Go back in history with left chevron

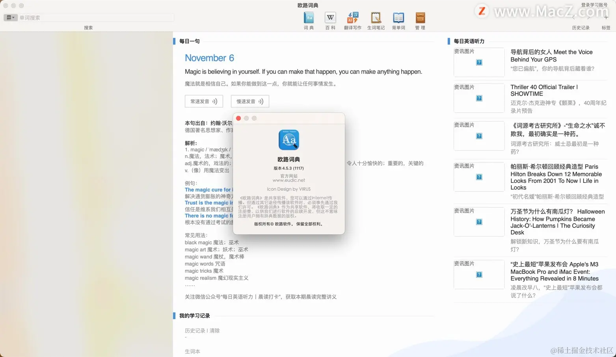573,17
